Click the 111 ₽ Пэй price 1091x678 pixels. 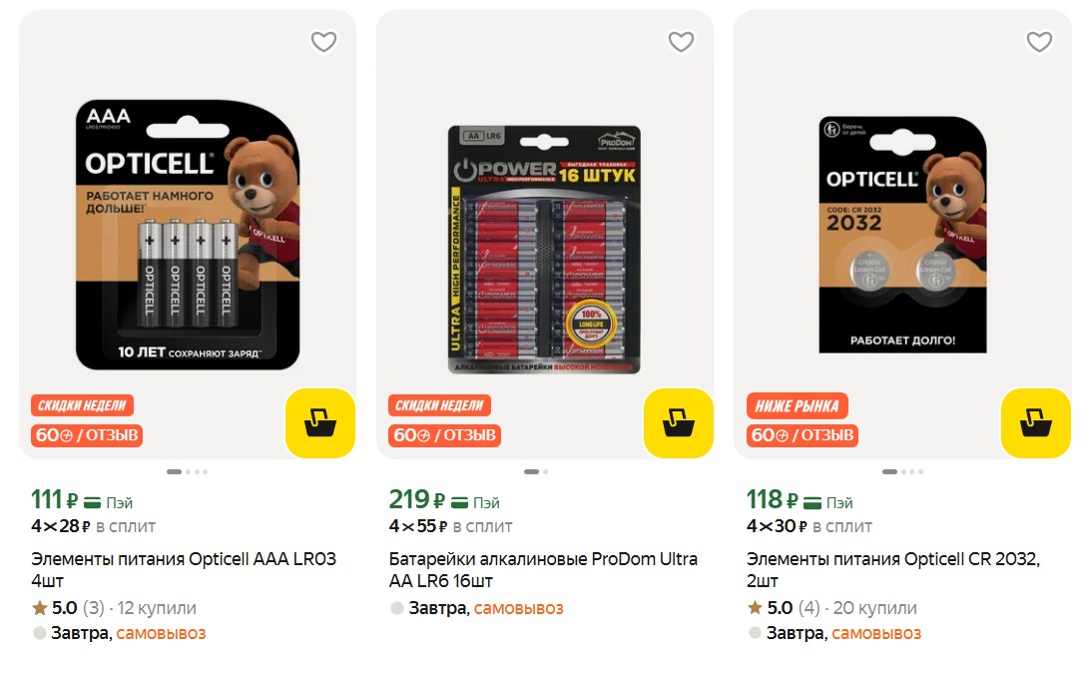(x=82, y=500)
